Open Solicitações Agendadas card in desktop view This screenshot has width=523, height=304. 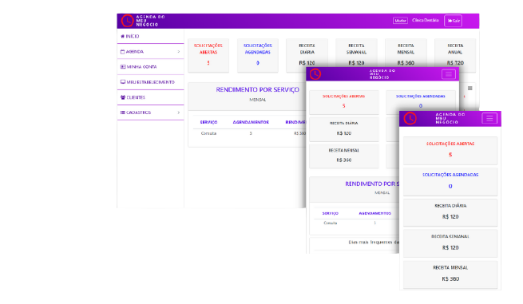click(x=257, y=55)
